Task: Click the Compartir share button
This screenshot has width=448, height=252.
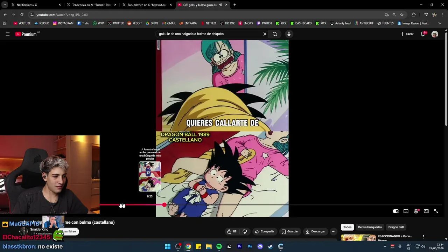Action: click(x=264, y=231)
